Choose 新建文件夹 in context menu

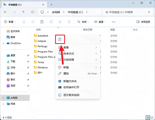coord(78,81)
